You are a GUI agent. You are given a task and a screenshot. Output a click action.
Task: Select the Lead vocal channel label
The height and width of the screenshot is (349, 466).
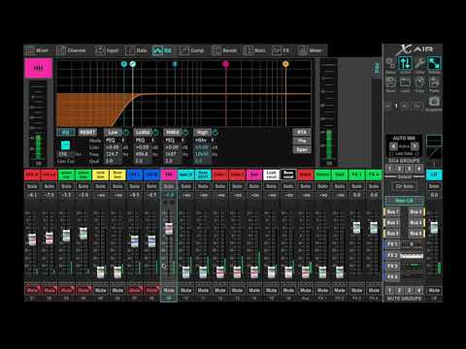click(271, 174)
